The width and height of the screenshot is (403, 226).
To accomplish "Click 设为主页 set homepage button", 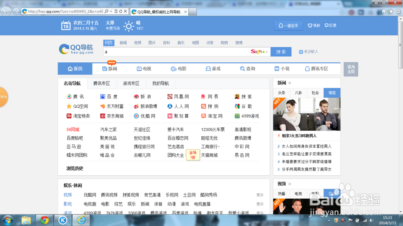I will click(x=351, y=69).
